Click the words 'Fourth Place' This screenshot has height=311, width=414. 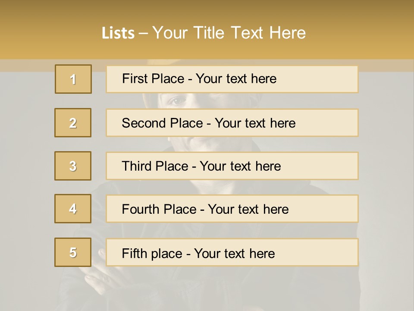159,209
